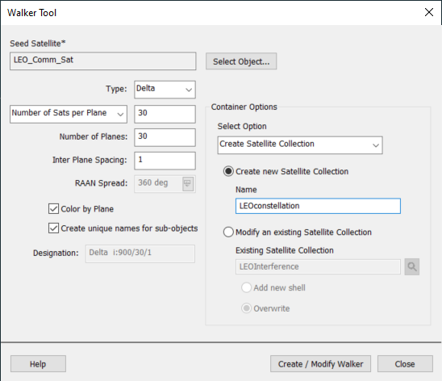Click the Help button
This screenshot has height=381, width=442.
click(38, 364)
